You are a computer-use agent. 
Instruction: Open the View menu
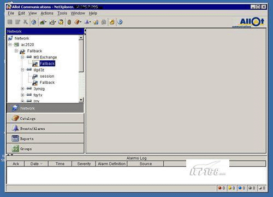point(33,13)
